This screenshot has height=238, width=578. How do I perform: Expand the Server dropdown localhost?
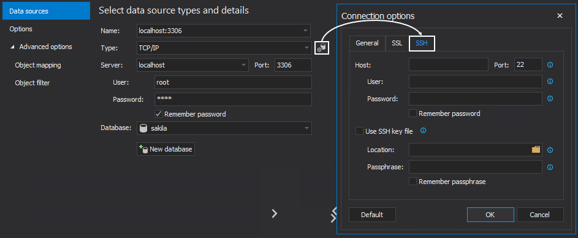coord(243,65)
